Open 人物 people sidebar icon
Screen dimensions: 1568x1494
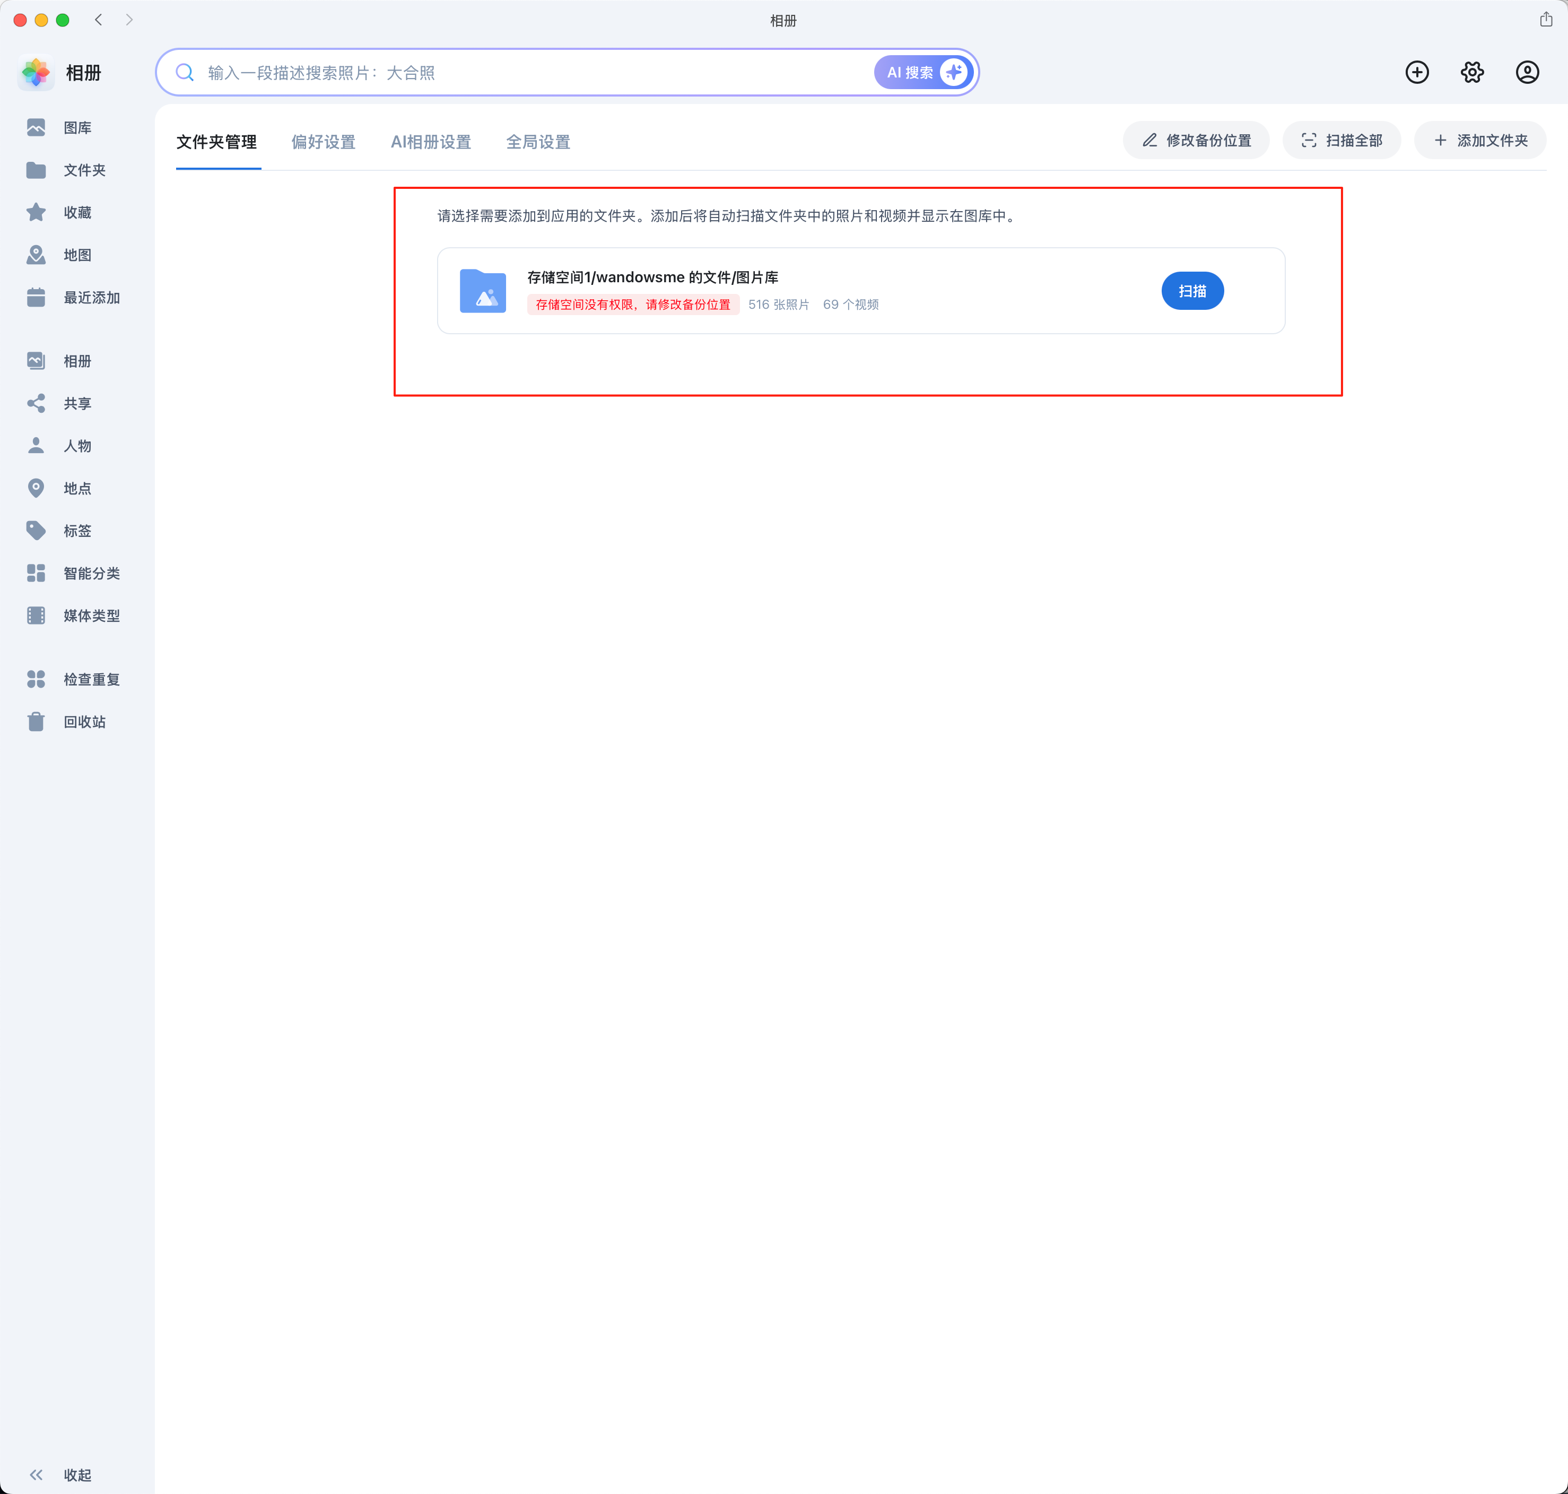(x=36, y=446)
